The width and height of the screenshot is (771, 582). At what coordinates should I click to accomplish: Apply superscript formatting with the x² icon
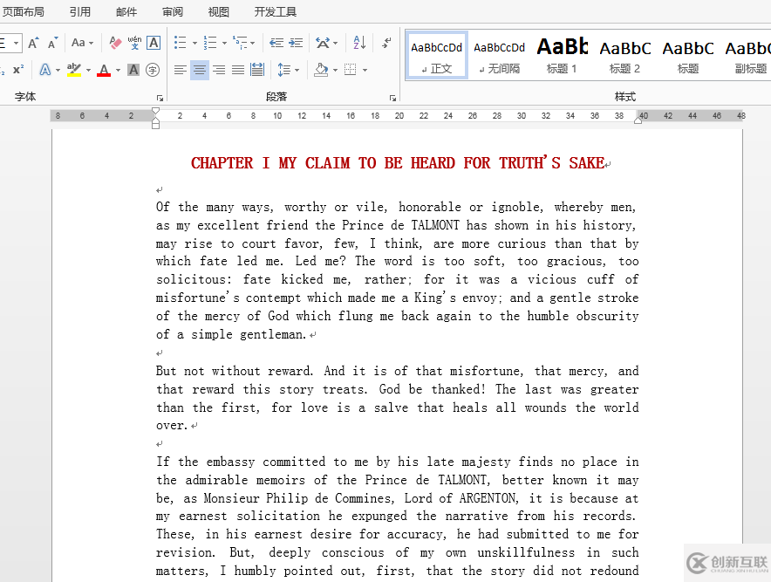(x=18, y=68)
